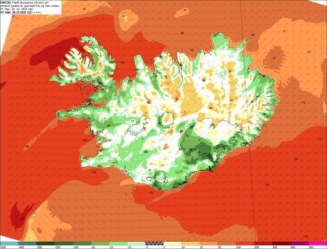Viewport: 327px width, 249px height.
Task: Click the map value 38
Action: pyautogui.click(x=230, y=71)
